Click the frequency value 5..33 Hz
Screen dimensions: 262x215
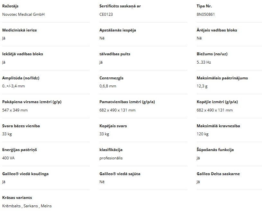pos(204,62)
